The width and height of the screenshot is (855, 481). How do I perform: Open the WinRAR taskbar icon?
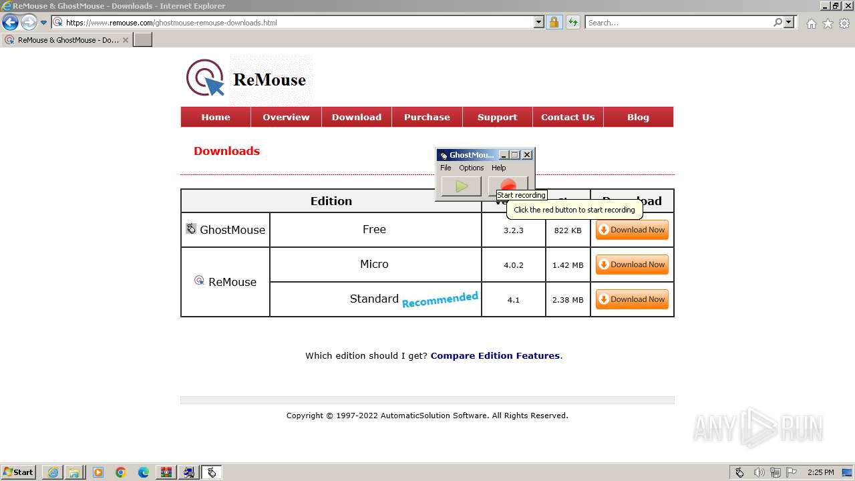coord(166,472)
